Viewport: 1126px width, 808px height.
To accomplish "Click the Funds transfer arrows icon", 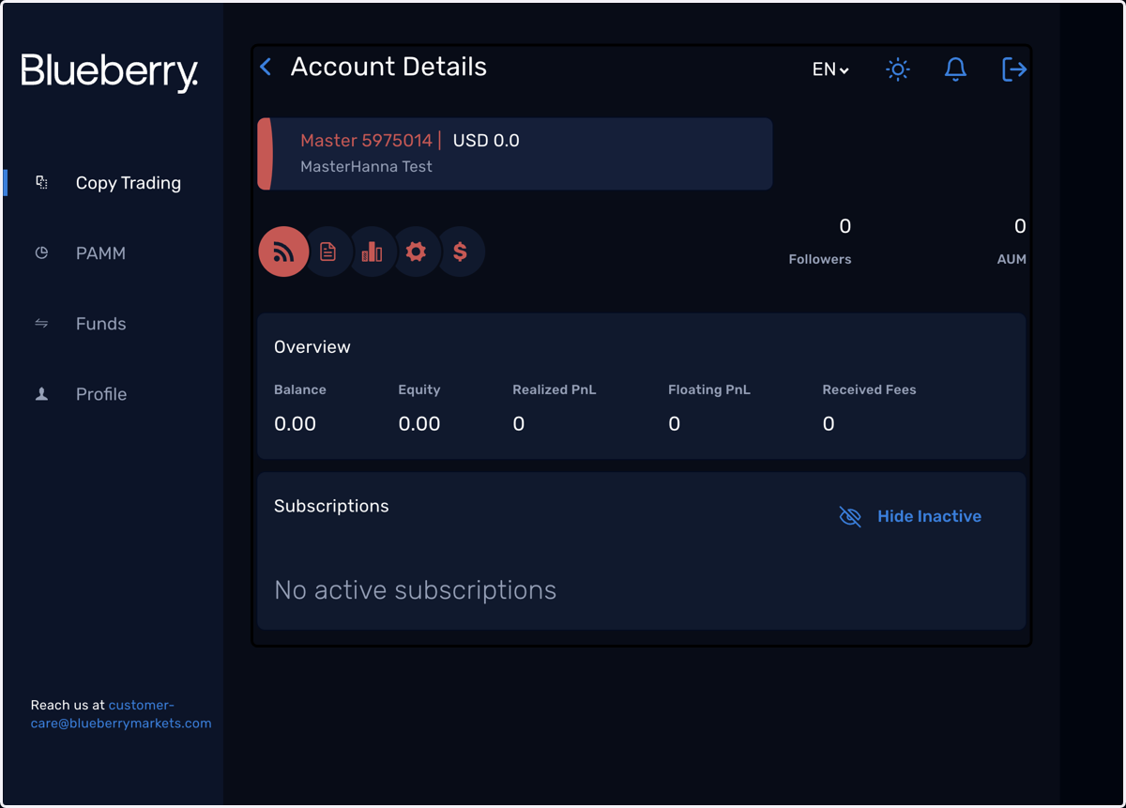I will pos(41,323).
